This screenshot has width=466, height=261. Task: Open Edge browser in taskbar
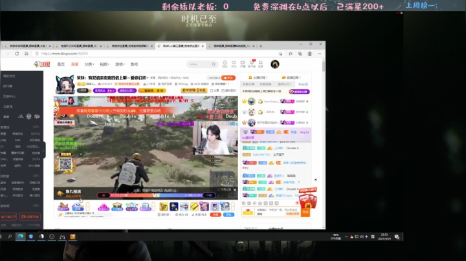tap(21, 236)
